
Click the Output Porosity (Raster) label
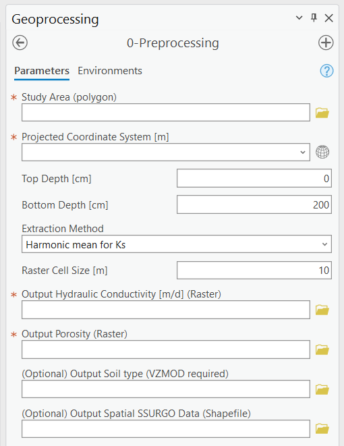(74, 334)
